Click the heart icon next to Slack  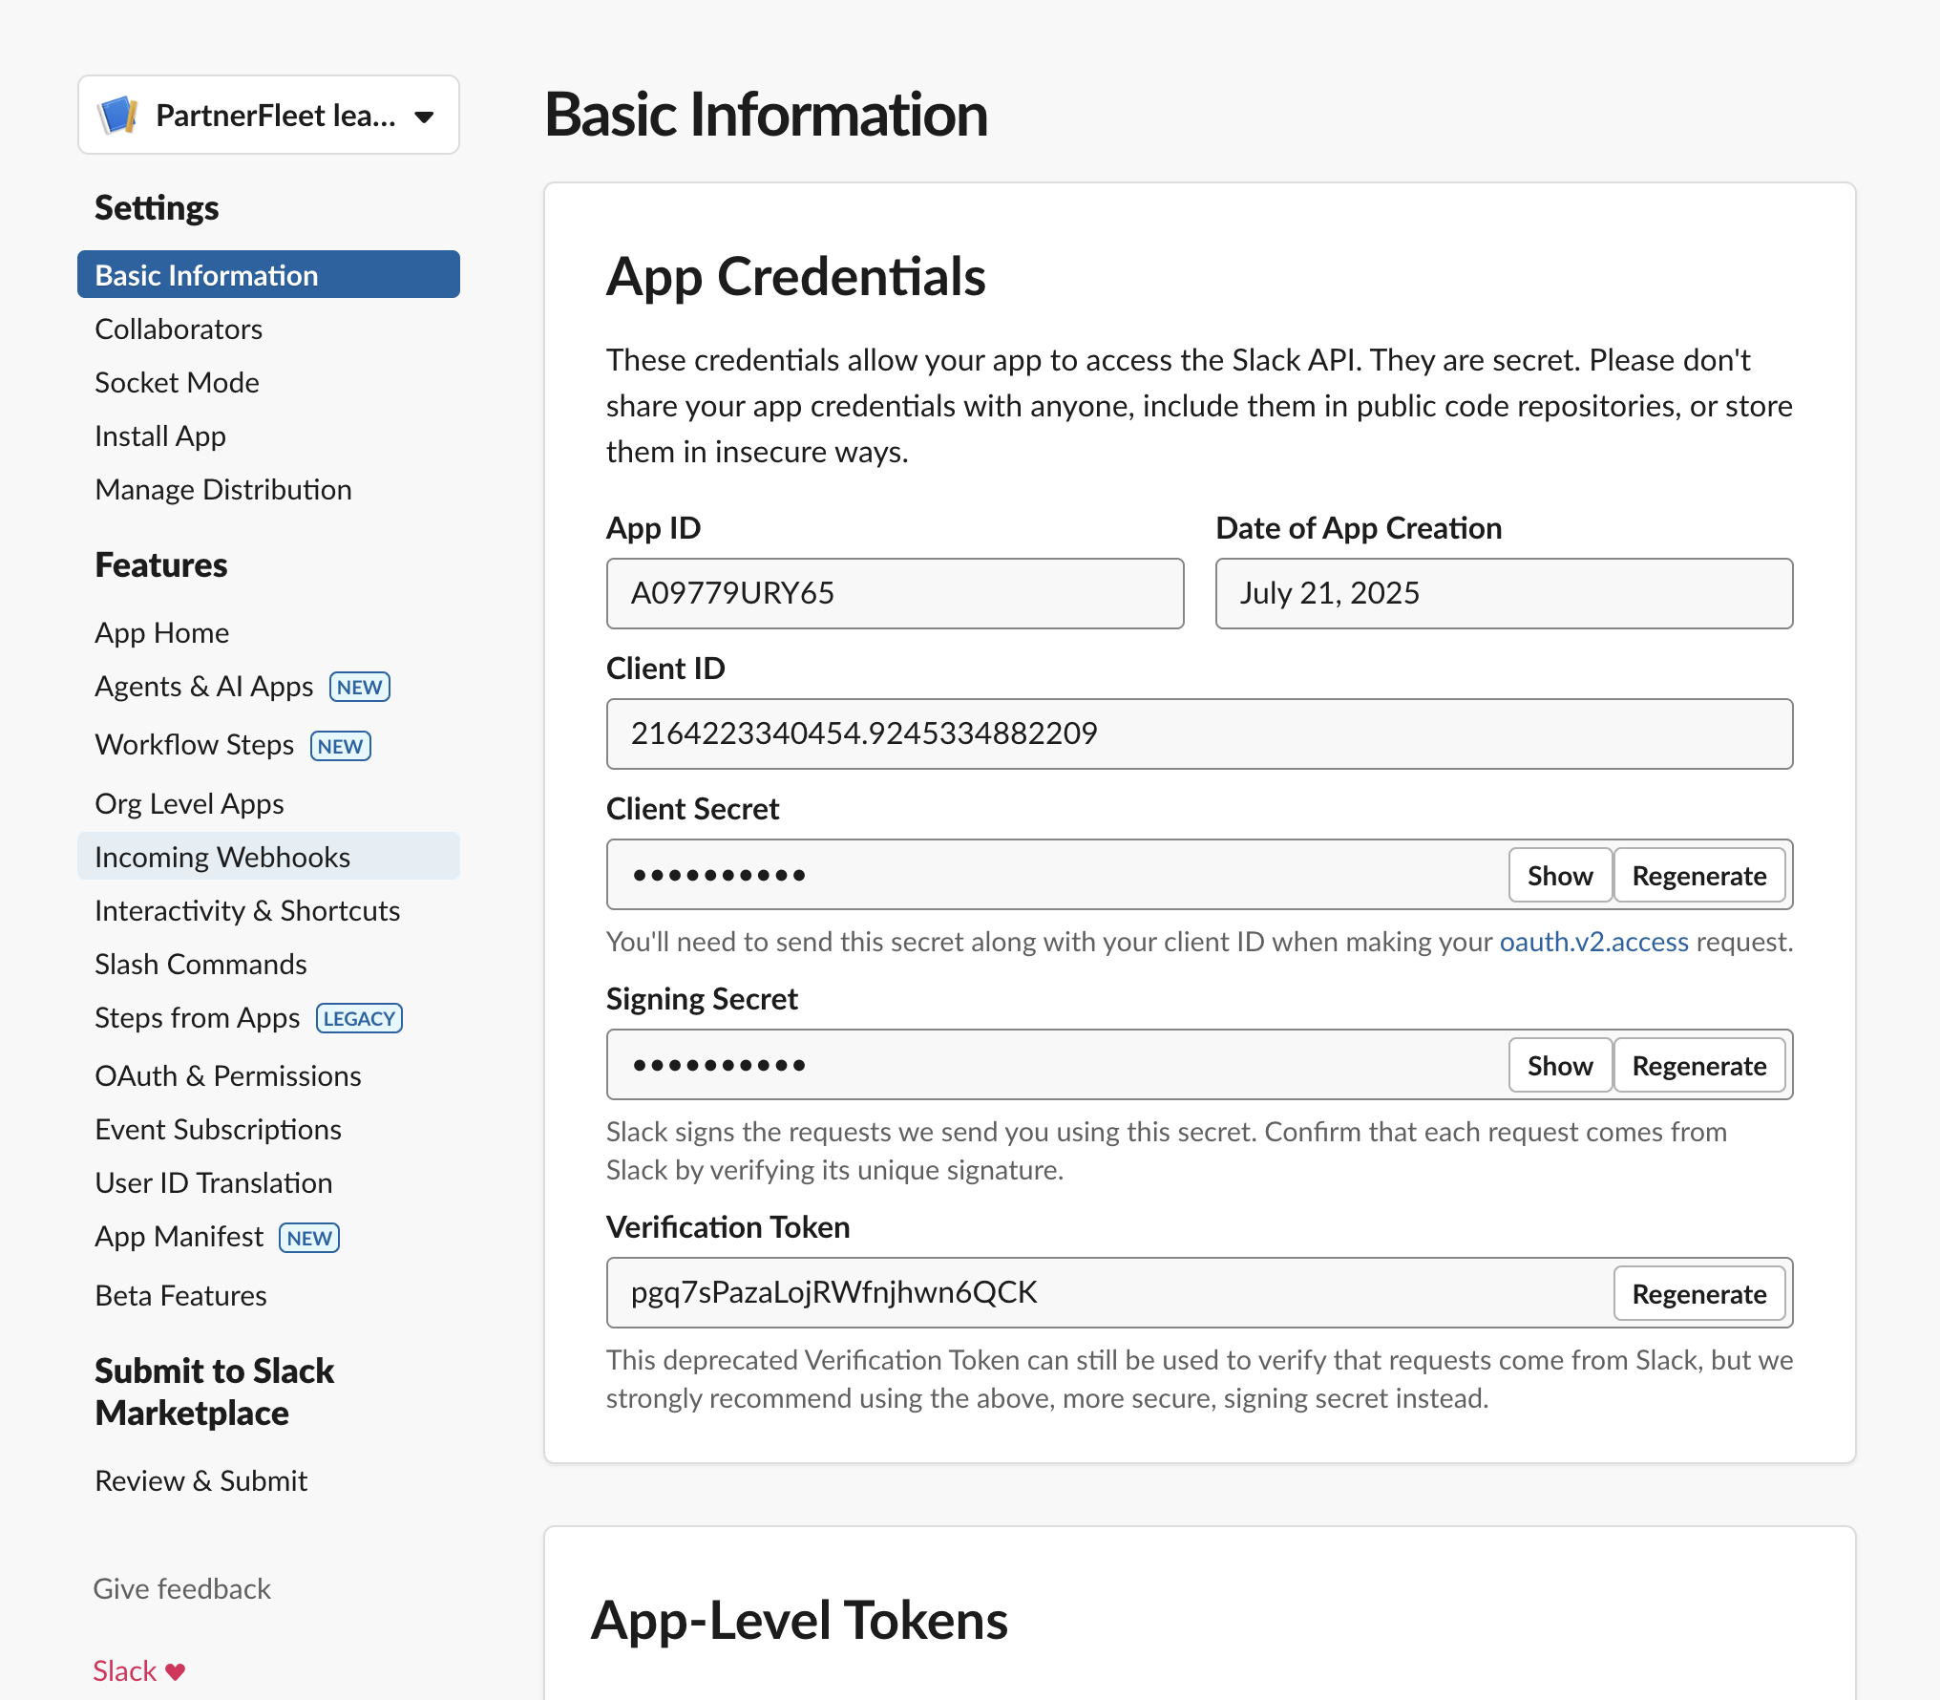pyautogui.click(x=176, y=1671)
